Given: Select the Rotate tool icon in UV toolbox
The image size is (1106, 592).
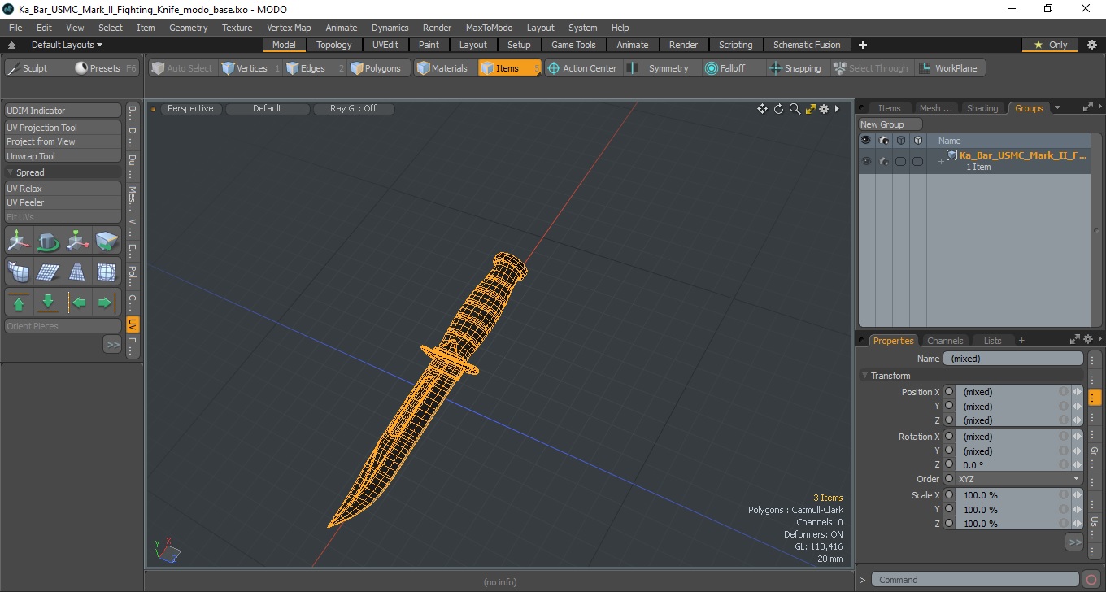Looking at the screenshot, I should click(x=48, y=242).
